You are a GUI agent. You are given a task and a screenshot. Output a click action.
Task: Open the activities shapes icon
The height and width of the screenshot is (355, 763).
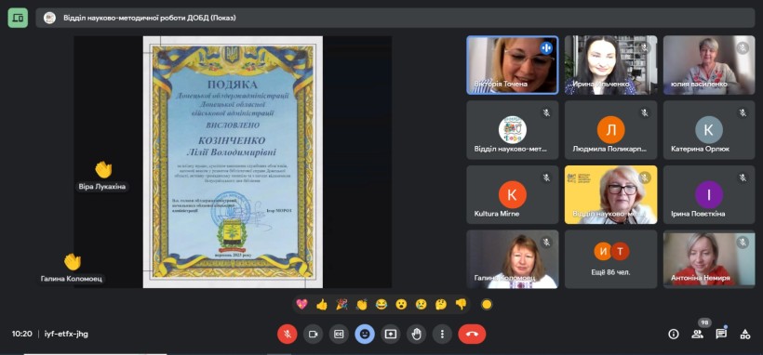tap(744, 334)
